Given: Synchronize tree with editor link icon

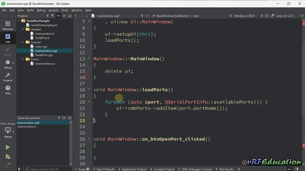Looking at the screenshot, I should 58,16.
